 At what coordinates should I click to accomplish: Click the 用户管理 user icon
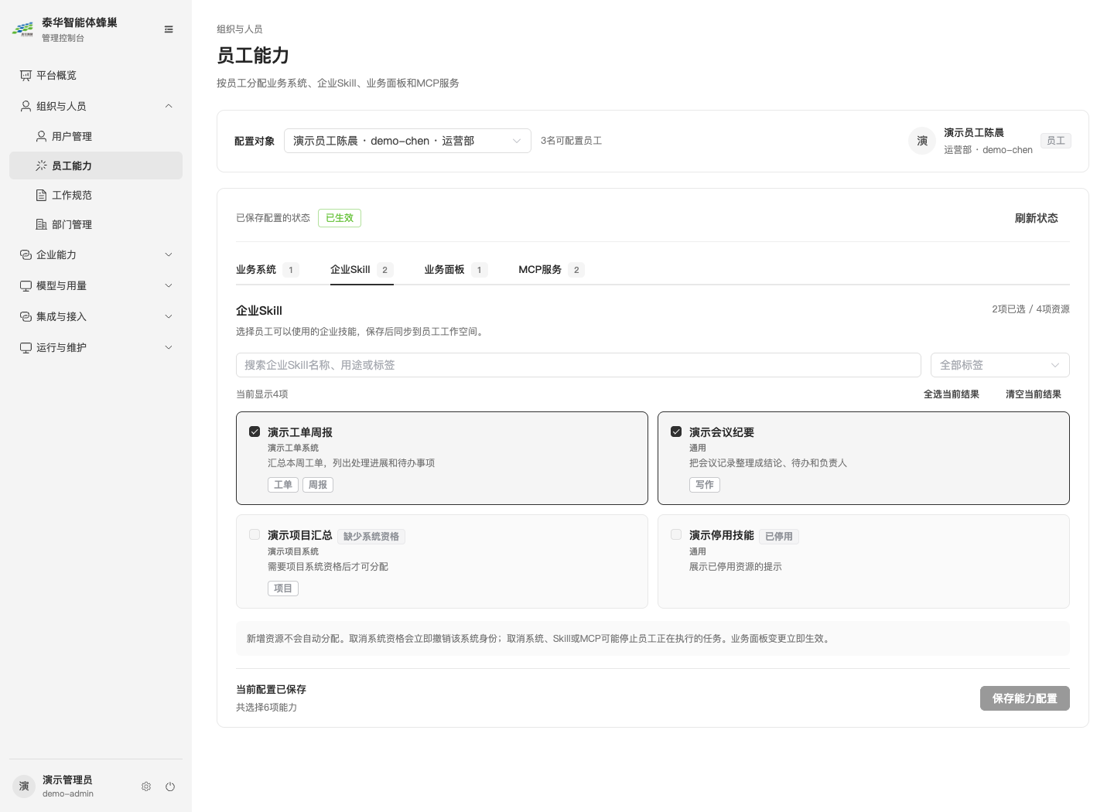pyautogui.click(x=41, y=136)
